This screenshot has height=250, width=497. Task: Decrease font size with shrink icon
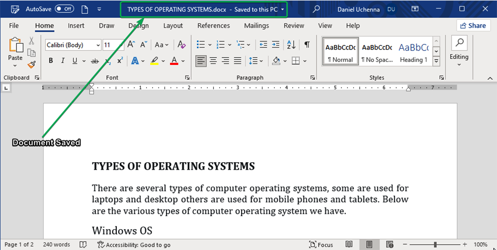tap(144, 45)
